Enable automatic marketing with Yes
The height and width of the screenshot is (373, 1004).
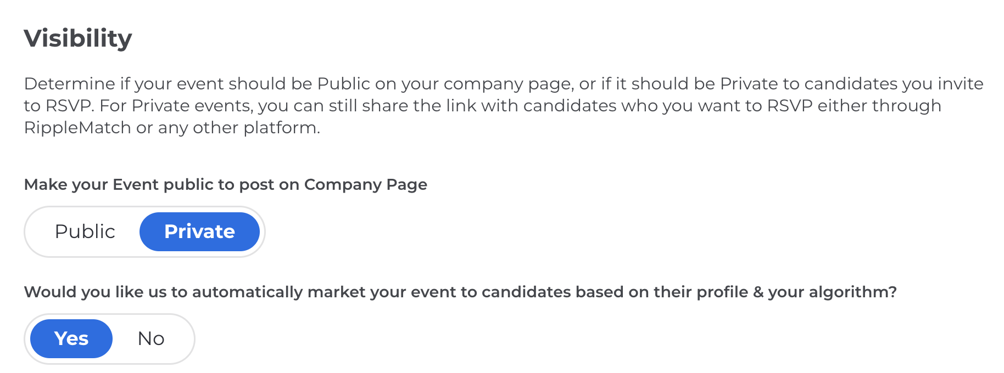pyautogui.click(x=71, y=338)
